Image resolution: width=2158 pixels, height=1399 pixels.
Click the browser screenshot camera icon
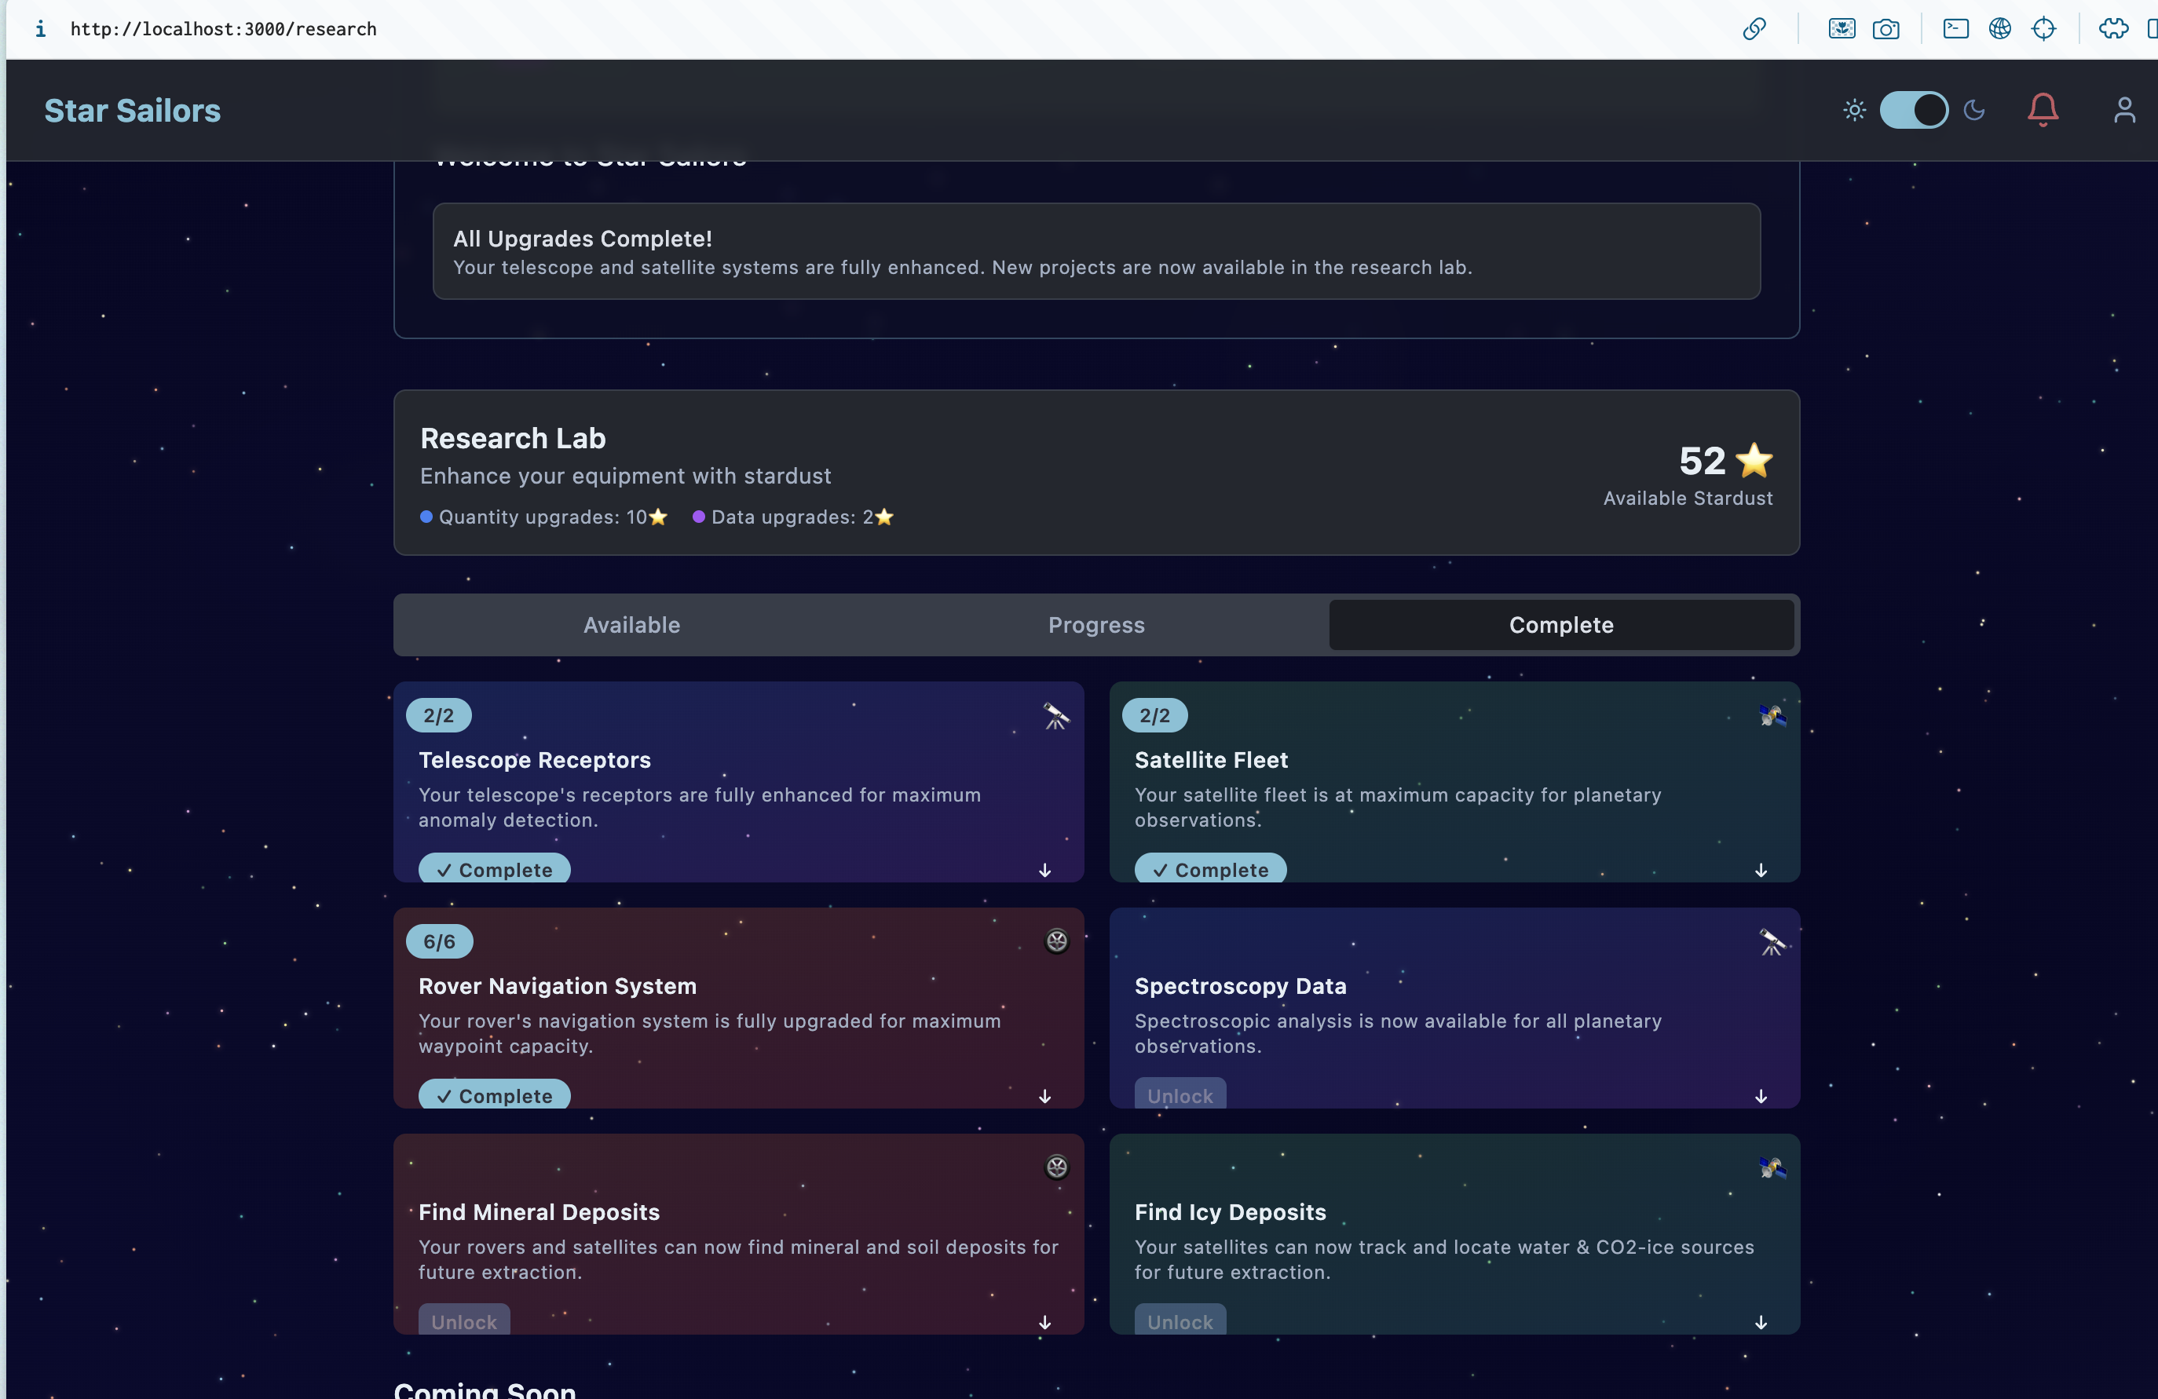[x=1885, y=29]
